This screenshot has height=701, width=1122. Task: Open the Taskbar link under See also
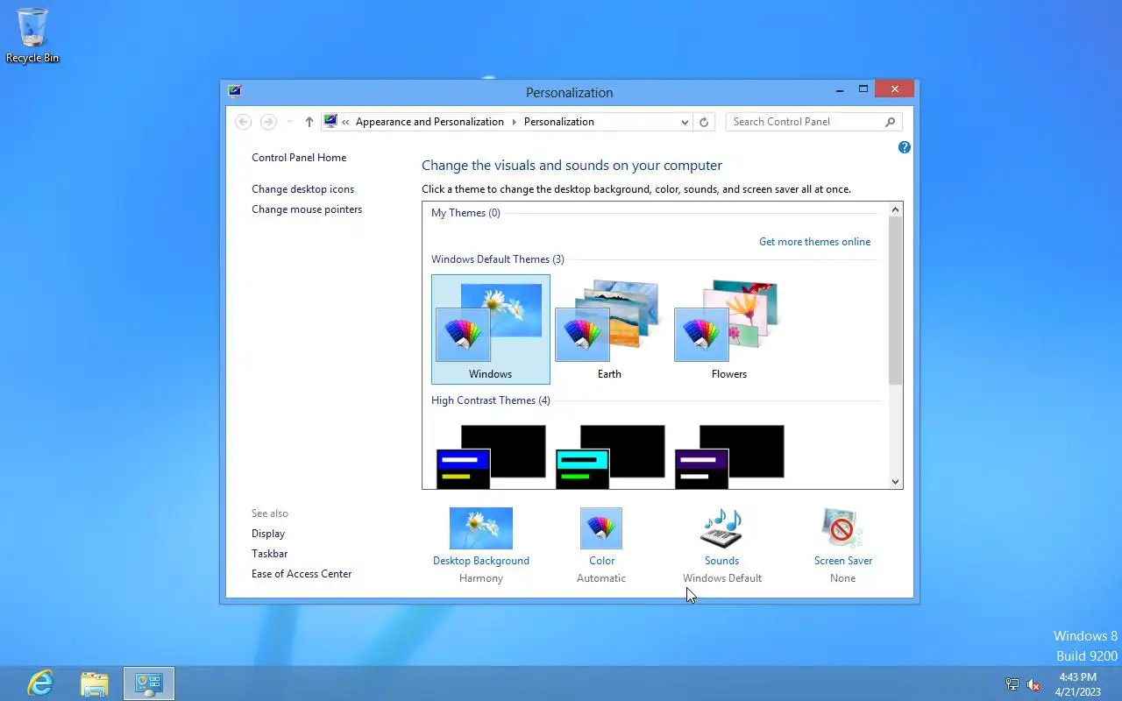coord(270,554)
